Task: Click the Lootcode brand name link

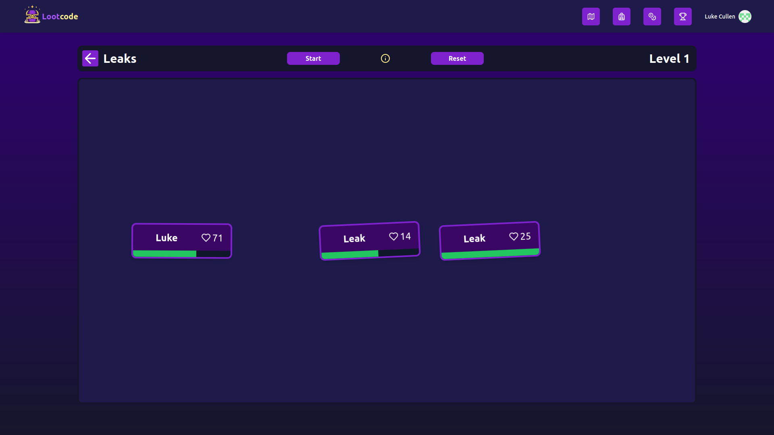Action: [60, 17]
